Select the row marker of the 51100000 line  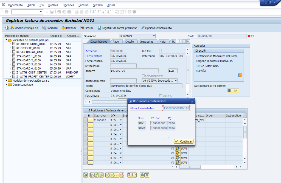tap(85, 120)
